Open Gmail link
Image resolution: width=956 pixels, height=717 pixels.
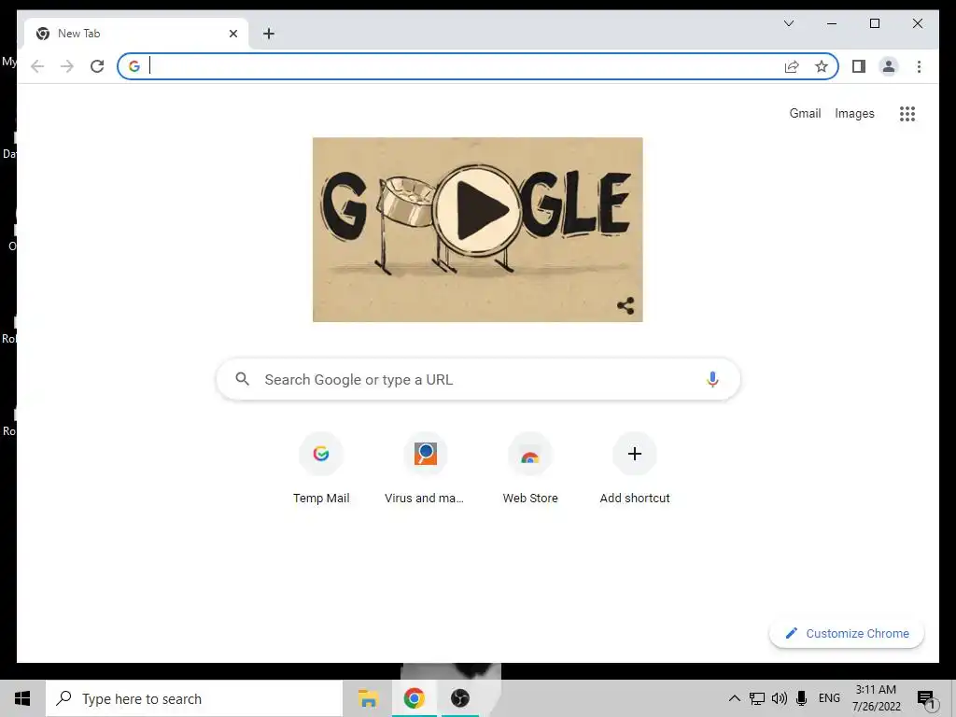pyautogui.click(x=805, y=113)
